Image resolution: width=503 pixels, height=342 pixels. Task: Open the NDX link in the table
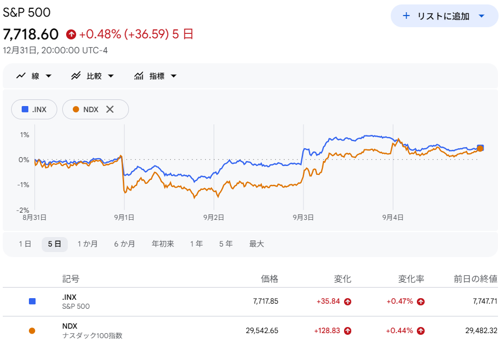tap(69, 326)
